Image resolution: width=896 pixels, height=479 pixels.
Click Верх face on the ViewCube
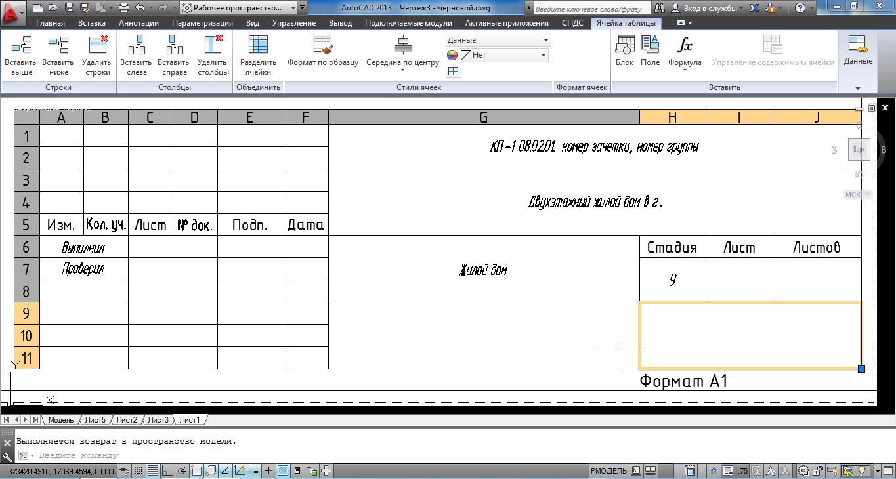tap(859, 150)
